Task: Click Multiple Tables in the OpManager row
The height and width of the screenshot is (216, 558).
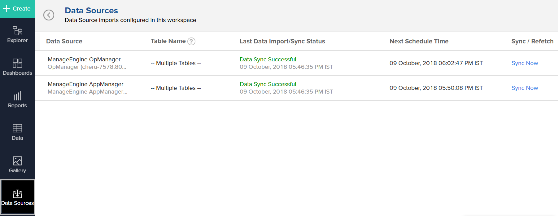Action: [x=176, y=63]
